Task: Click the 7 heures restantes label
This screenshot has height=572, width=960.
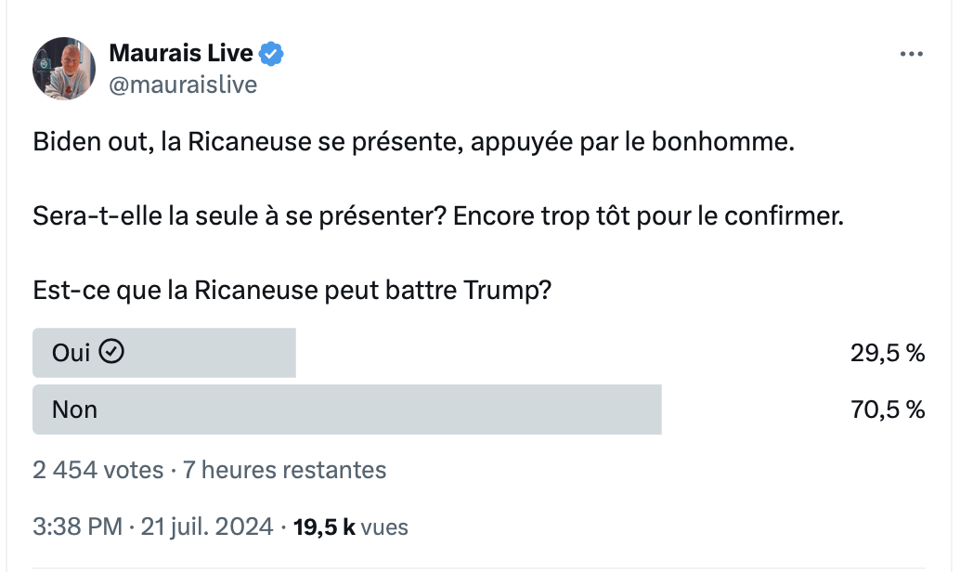Action: tap(285, 471)
